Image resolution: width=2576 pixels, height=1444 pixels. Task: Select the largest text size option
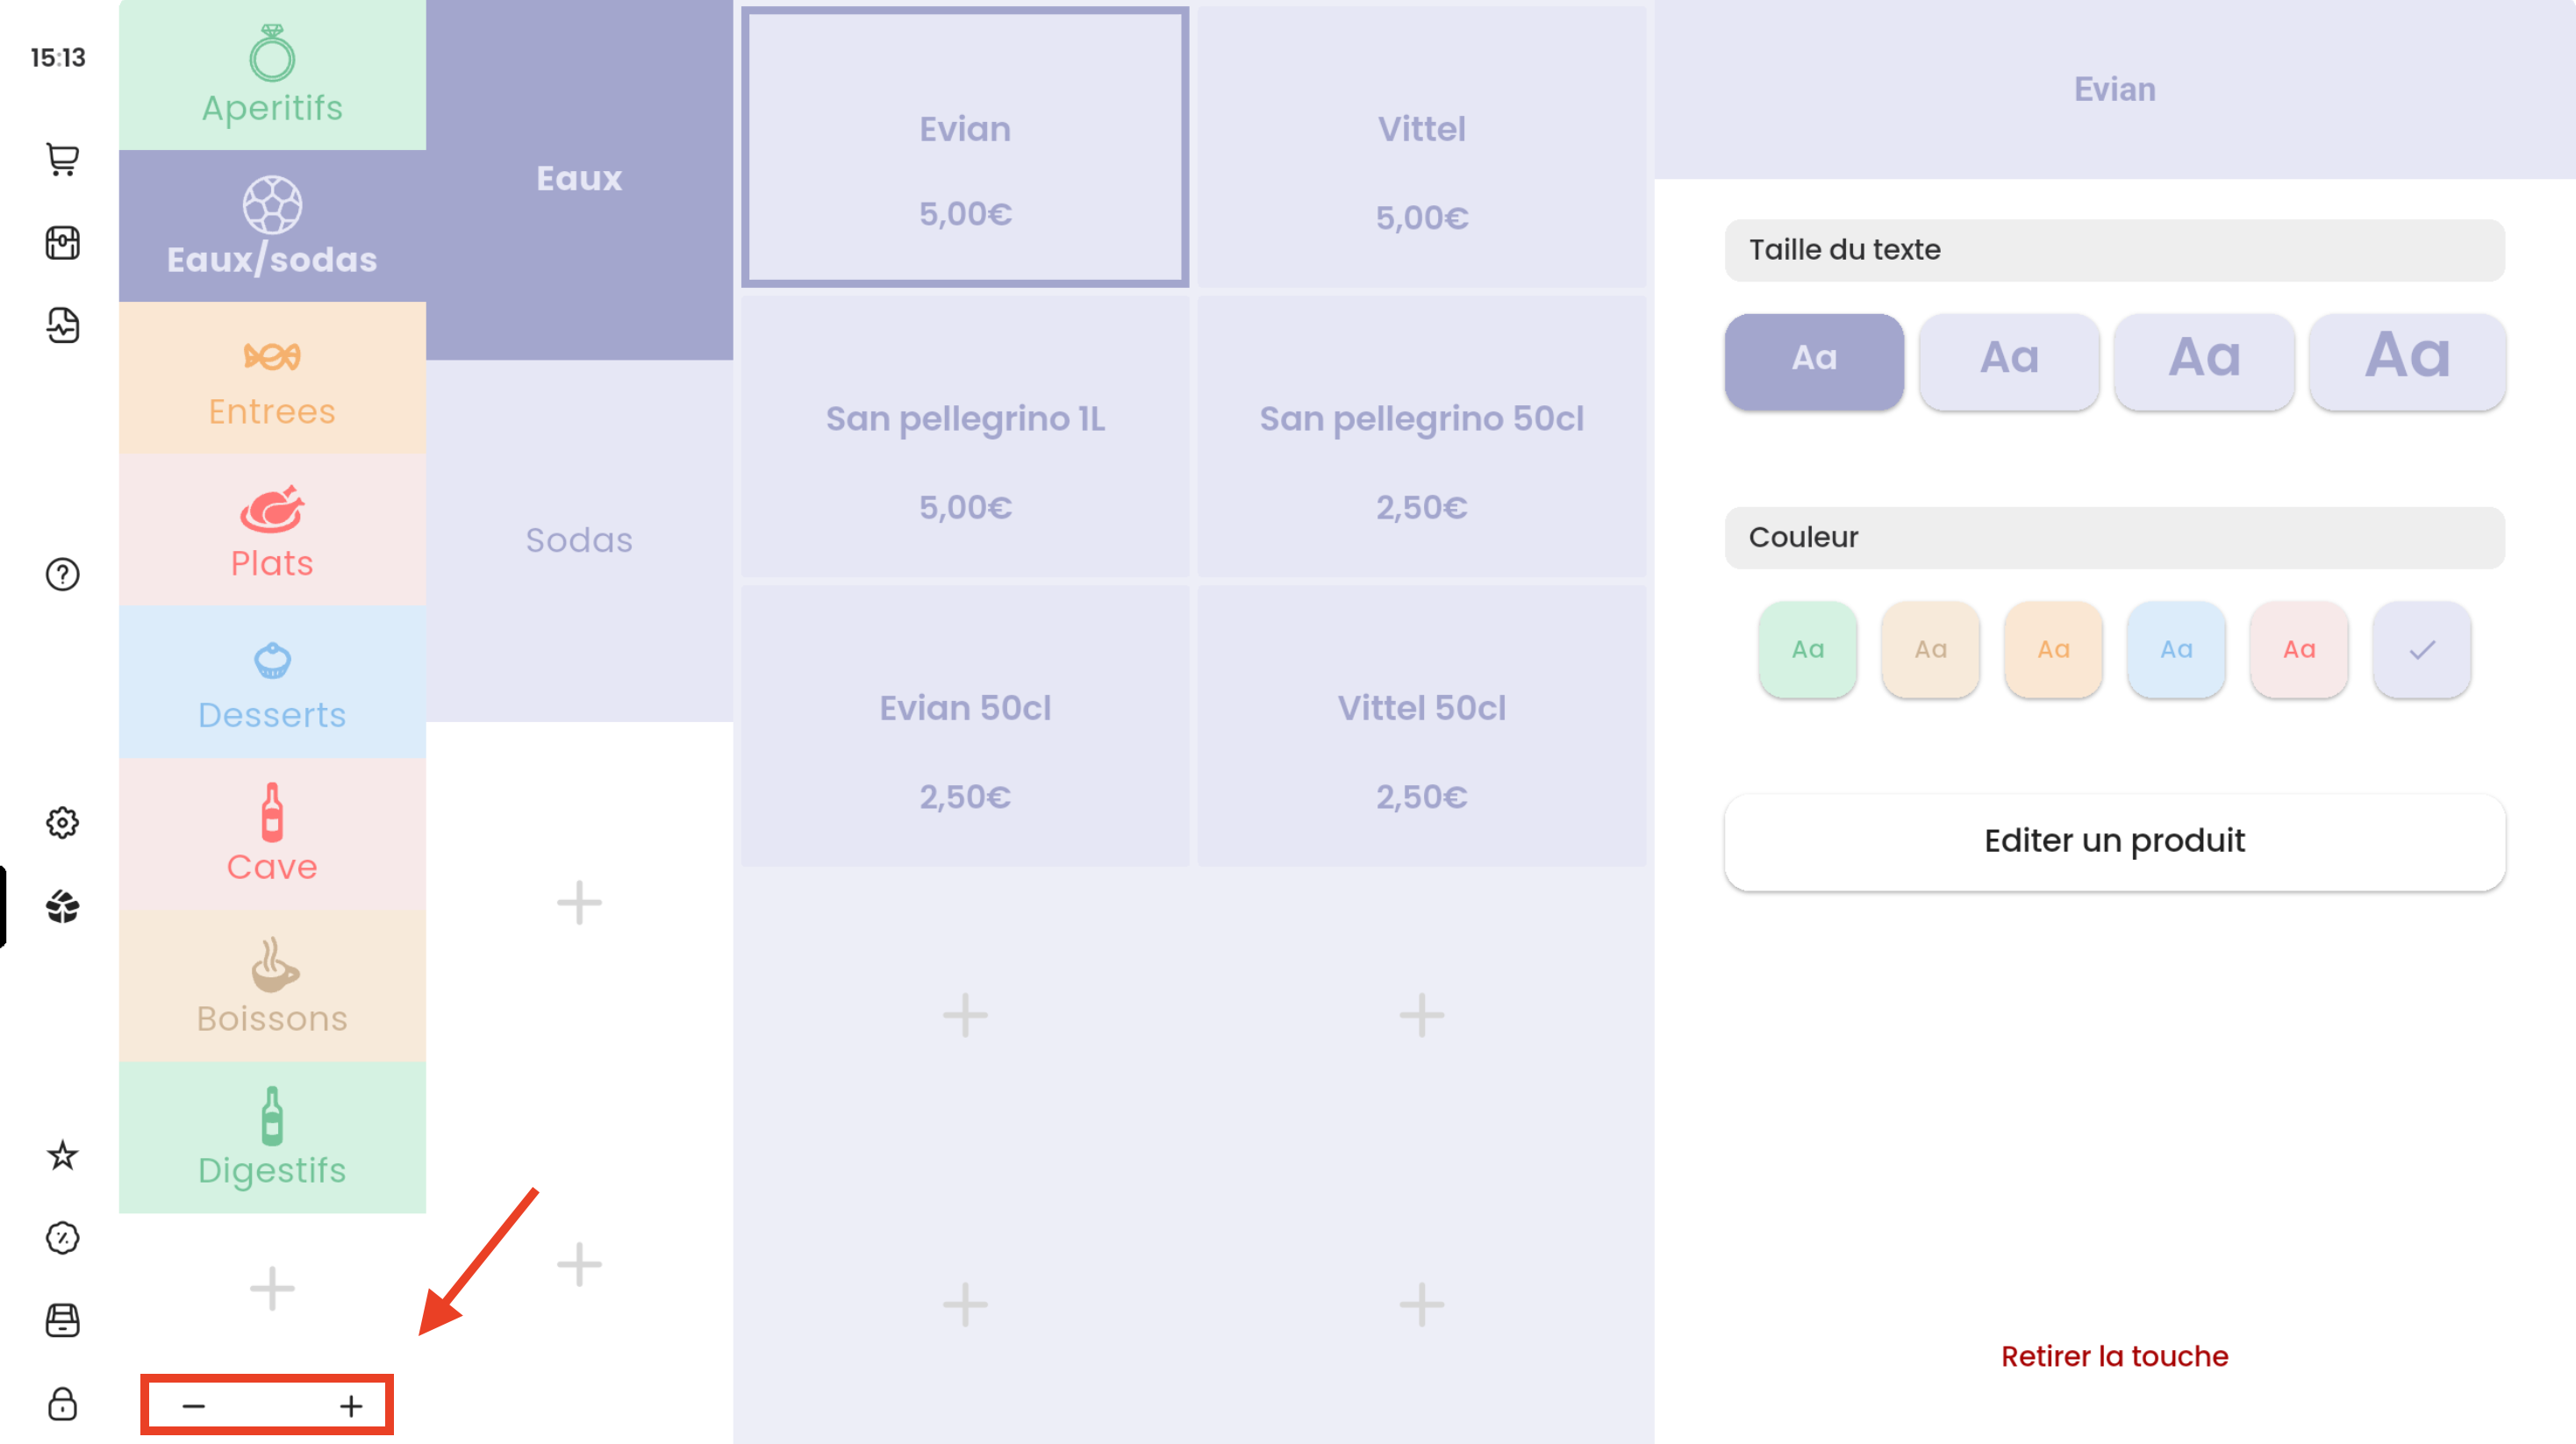pyautogui.click(x=2406, y=359)
